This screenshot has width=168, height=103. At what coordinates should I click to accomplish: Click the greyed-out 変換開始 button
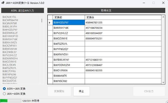59,91
